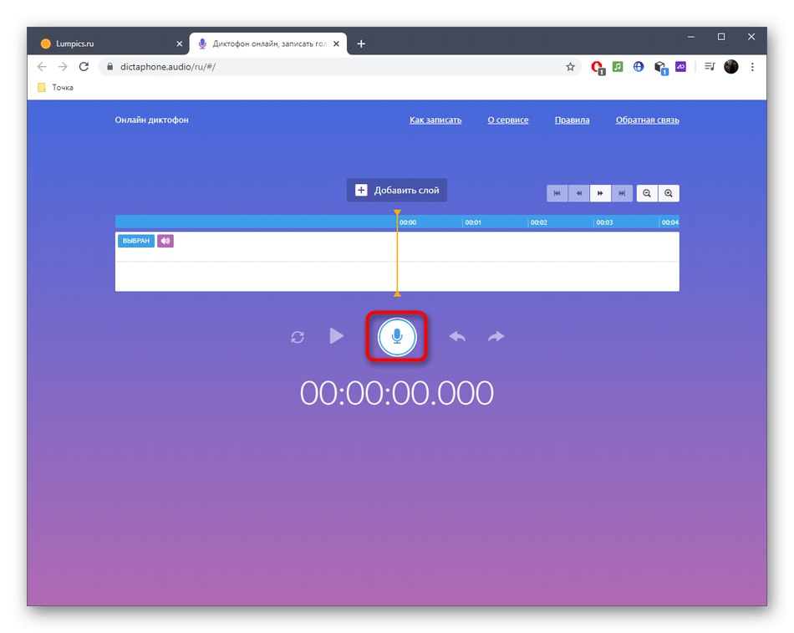Viewport: 794px width, 633px height.
Task: Click the address bar with dictaphone.audio URL
Action: click(339, 66)
